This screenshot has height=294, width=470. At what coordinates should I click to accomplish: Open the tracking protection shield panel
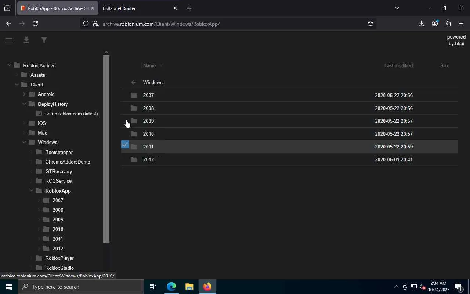(x=86, y=24)
